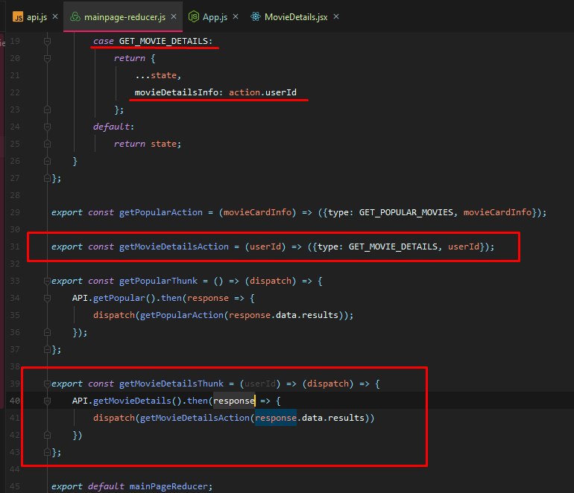
Task: Toggle the fold end marker on line 43
Action: coord(47,452)
